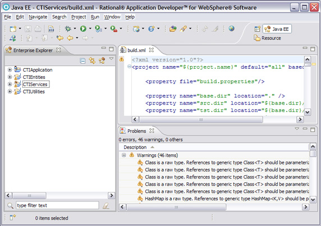
Task: Open the Search menu
Action: tap(59, 17)
